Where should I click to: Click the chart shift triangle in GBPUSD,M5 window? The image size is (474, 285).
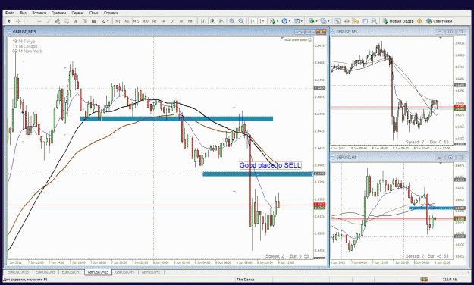[x=441, y=38]
